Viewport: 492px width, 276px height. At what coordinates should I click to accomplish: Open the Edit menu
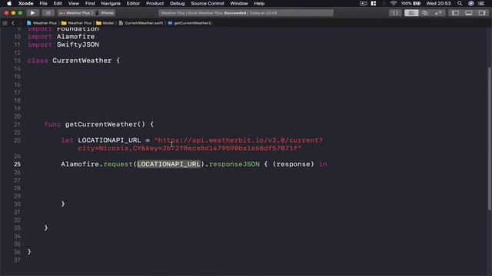58,3
